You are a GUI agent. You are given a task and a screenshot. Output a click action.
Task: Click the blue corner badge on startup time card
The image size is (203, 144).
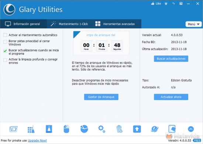tap(76, 34)
